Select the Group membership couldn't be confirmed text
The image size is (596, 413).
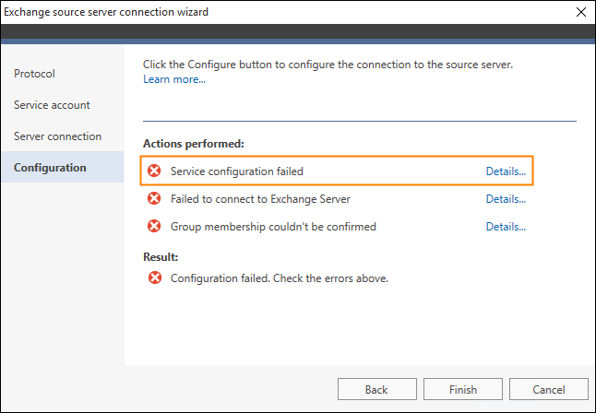pyautogui.click(x=273, y=227)
